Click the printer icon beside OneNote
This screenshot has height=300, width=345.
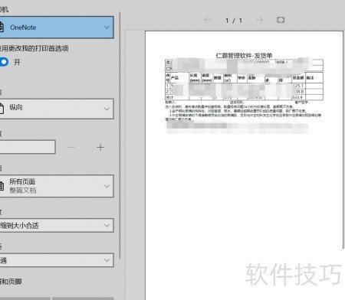(2, 27)
